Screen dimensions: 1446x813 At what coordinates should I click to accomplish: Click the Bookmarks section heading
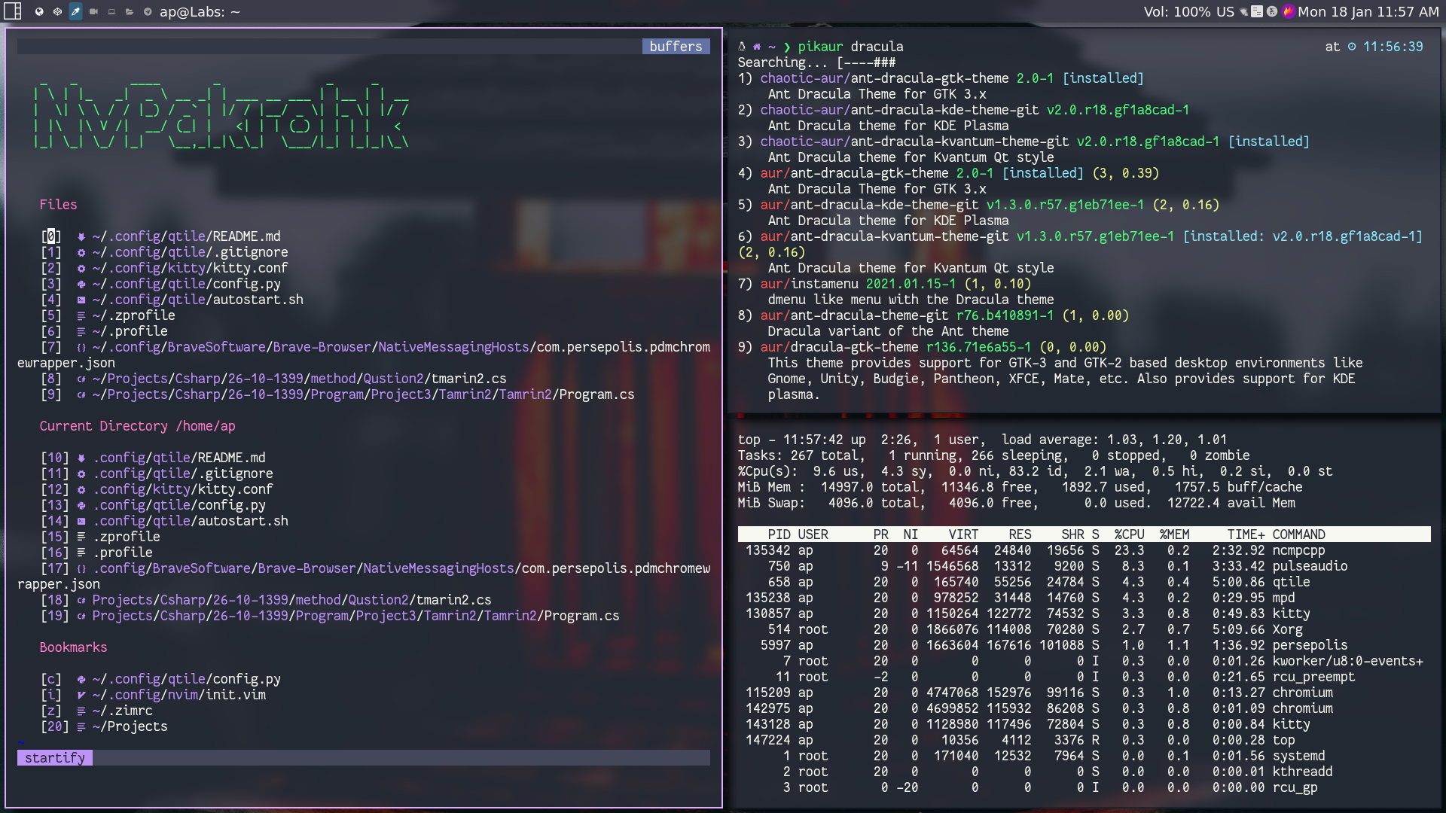(73, 647)
